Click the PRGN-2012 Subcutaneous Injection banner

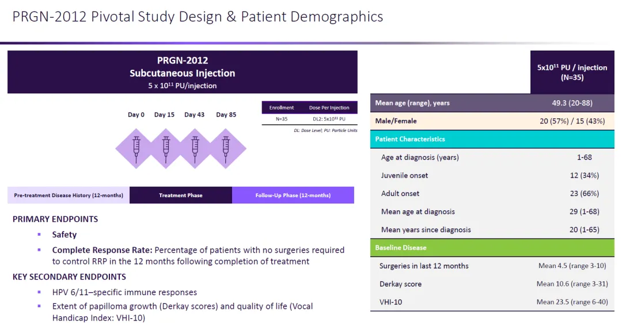[x=182, y=72]
